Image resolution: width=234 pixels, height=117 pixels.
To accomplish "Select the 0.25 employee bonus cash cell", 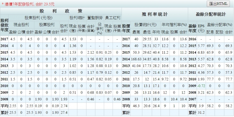I will (x=108, y=53).
